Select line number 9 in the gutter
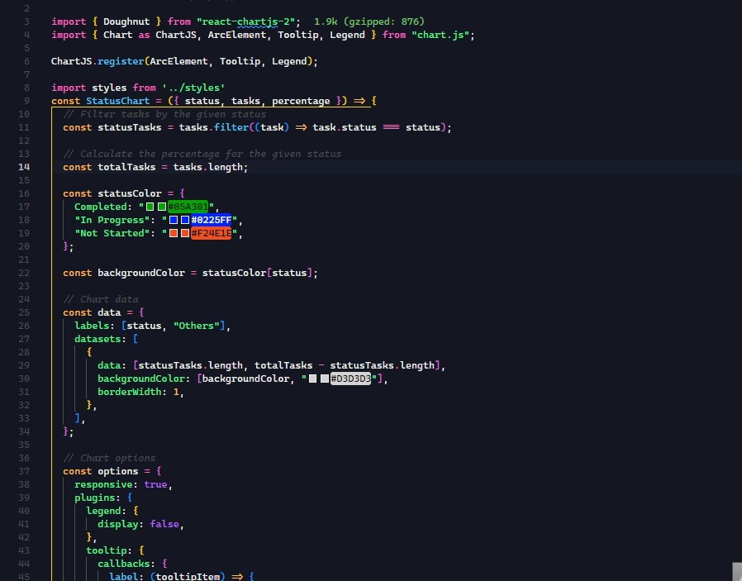The image size is (742, 581). coord(27,101)
